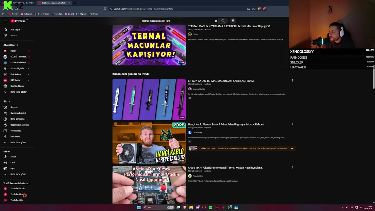Viewport: 375px width, 211px height.
Task: Click share page icon in address bar
Action: tap(253, 9)
